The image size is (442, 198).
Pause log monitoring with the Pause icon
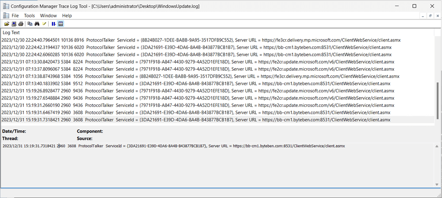[54, 24]
